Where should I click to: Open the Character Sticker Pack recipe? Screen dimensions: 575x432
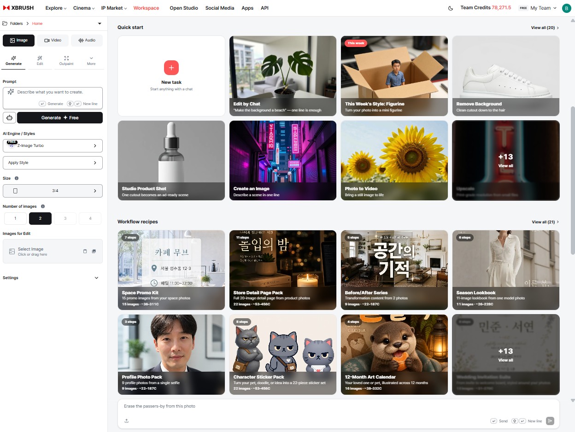[x=283, y=355]
